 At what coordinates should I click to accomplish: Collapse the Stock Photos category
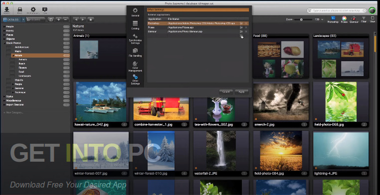coord(4,43)
